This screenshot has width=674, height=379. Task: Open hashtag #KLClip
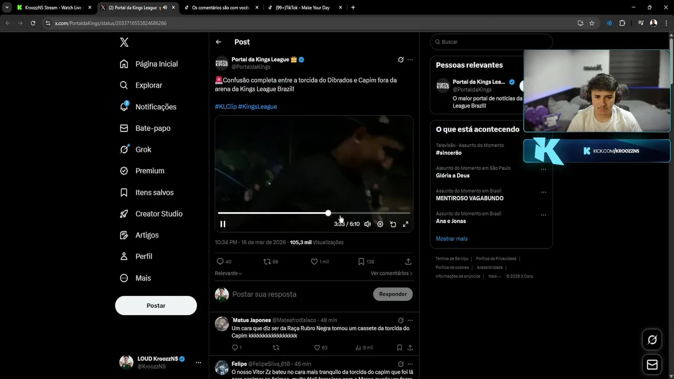pyautogui.click(x=225, y=106)
